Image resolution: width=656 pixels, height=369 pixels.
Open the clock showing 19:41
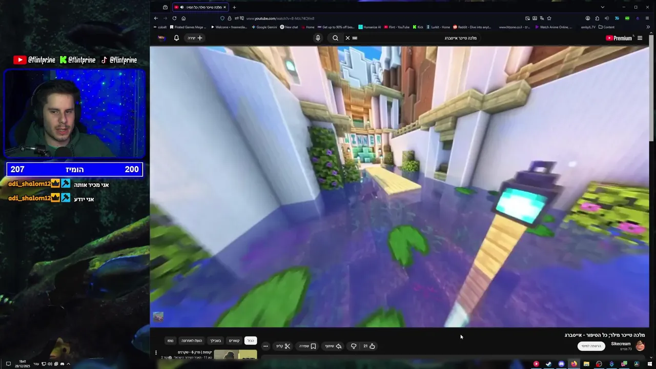coord(23,364)
